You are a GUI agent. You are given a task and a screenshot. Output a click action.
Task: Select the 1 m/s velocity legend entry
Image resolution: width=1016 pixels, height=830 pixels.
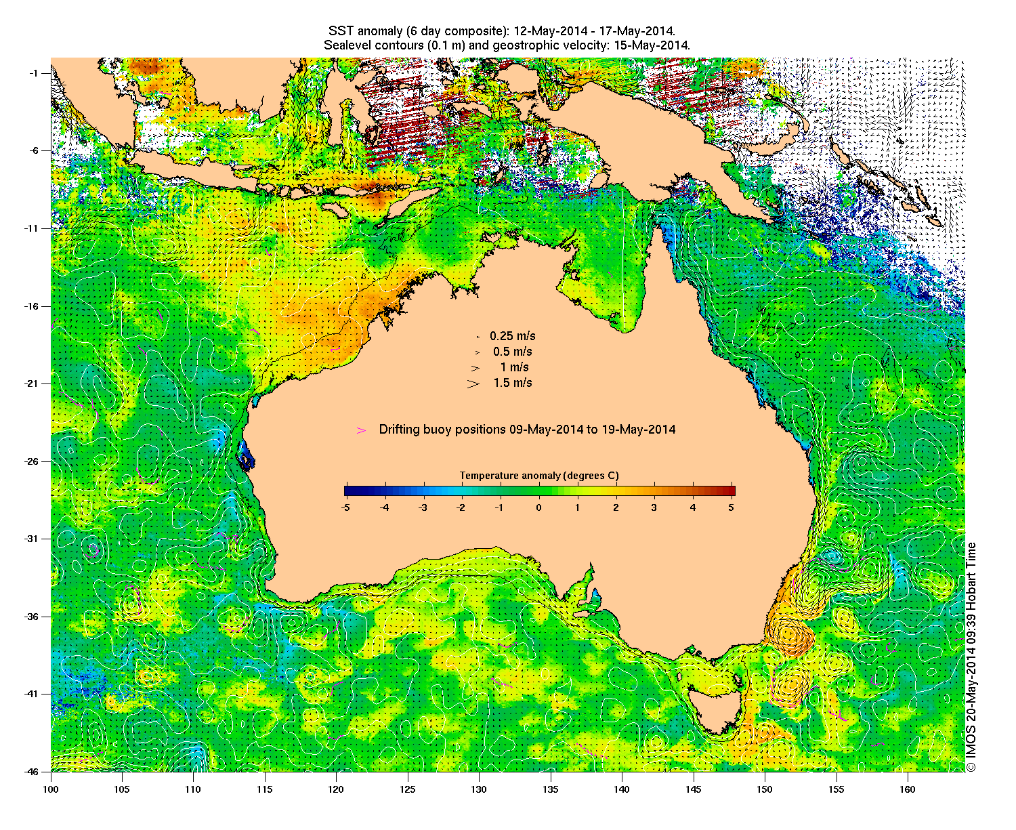500,367
